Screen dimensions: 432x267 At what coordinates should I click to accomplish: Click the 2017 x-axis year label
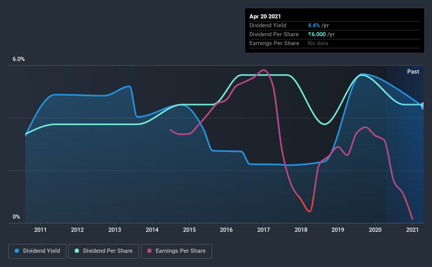(x=264, y=230)
